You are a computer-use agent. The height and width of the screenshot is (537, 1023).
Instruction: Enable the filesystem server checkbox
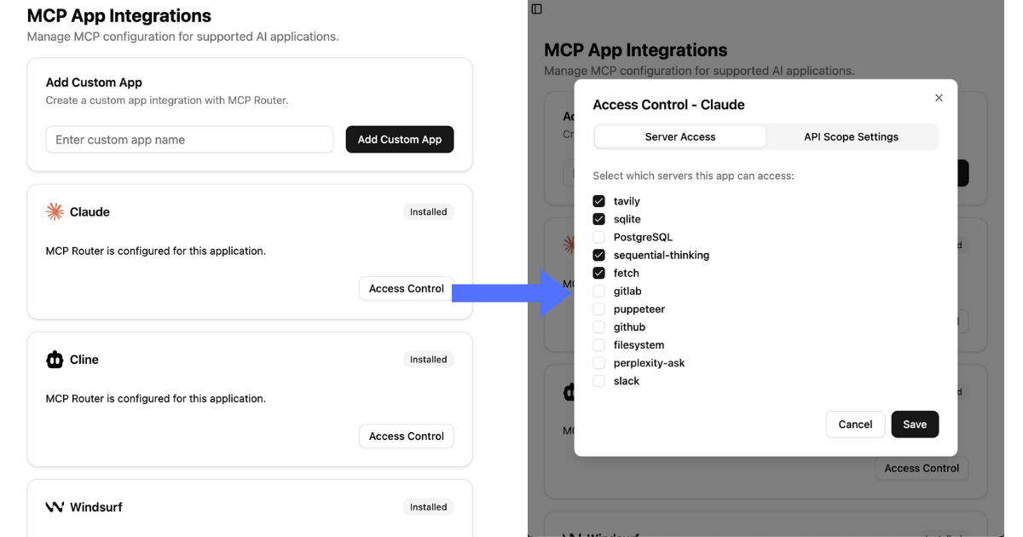coord(598,344)
